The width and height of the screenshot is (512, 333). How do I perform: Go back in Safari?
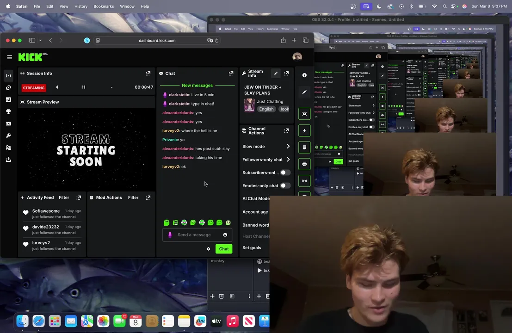click(50, 40)
